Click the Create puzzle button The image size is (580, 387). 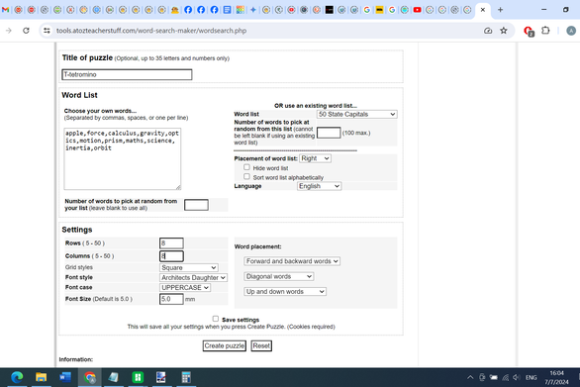click(224, 346)
